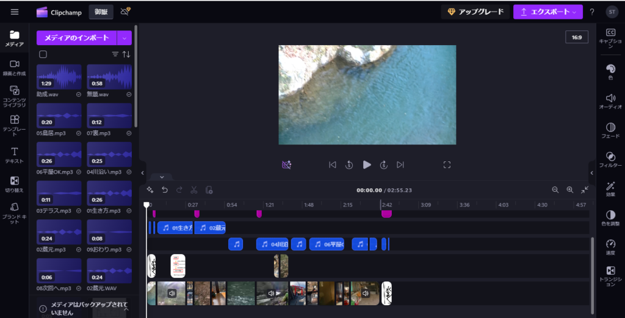Expand the backup warning notice chevron
The width and height of the screenshot is (625, 318).
tap(126, 308)
